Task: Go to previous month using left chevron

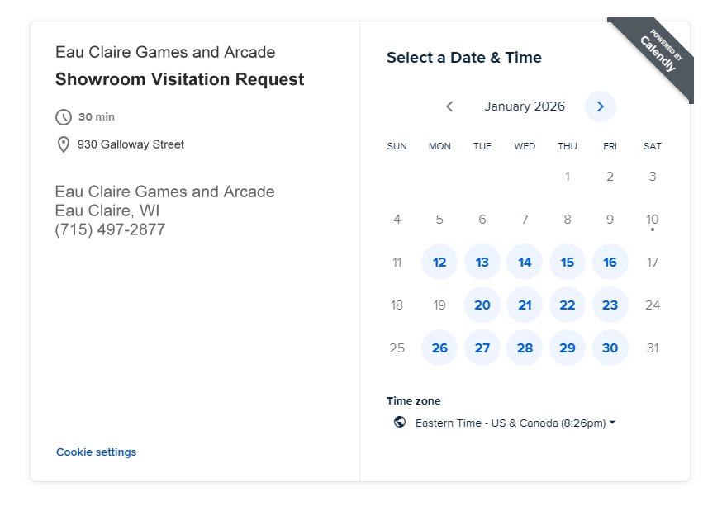Action: (x=449, y=106)
